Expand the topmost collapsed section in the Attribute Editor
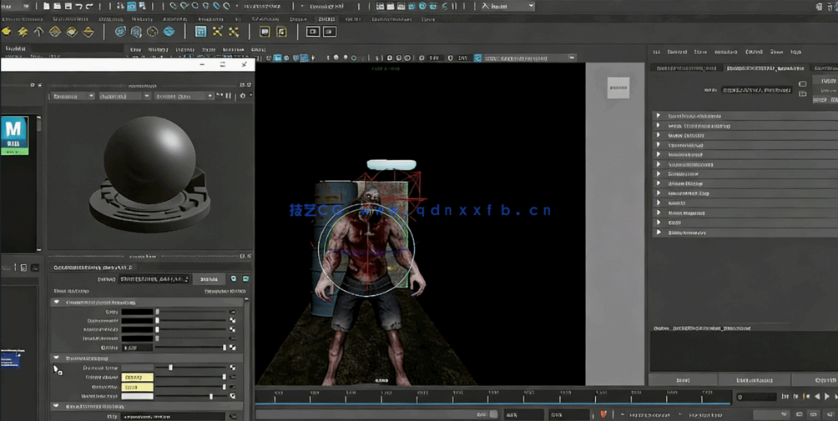The image size is (838, 421). coord(659,116)
